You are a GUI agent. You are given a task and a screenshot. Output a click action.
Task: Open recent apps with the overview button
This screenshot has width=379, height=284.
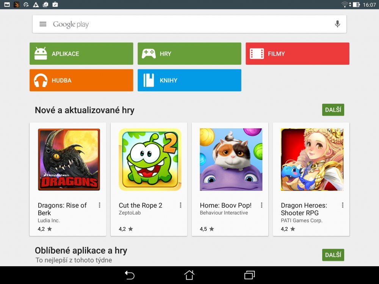(x=249, y=275)
